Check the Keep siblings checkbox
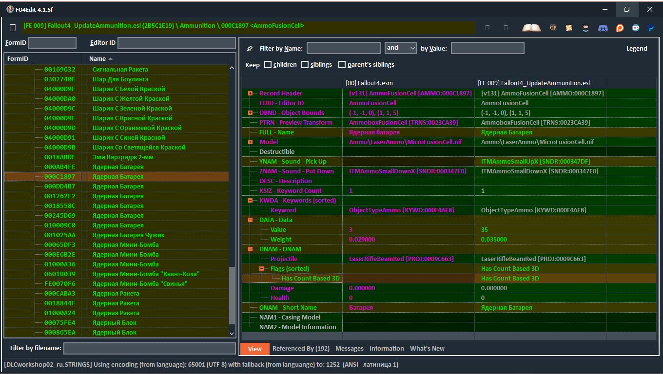 305,64
